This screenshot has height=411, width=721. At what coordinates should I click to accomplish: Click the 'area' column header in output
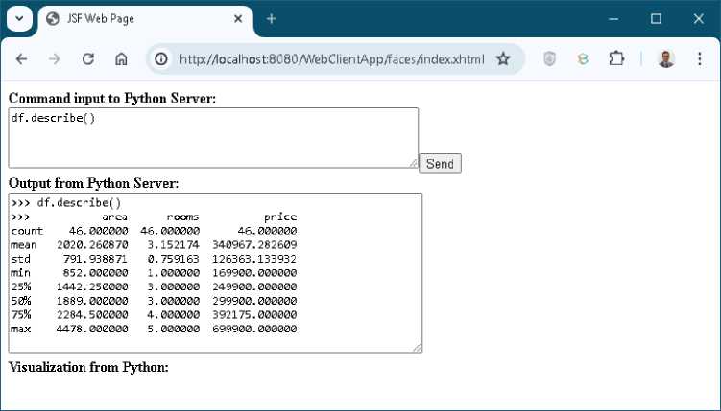115,217
